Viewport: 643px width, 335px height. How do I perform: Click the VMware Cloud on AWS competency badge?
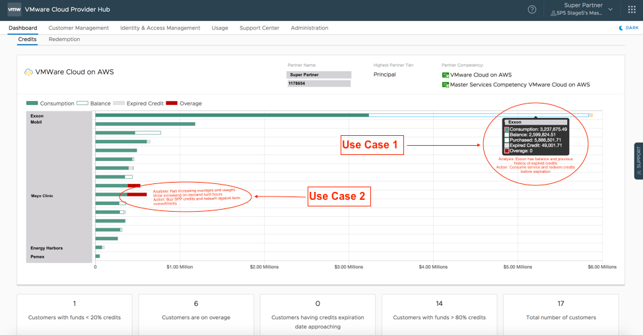pos(446,75)
